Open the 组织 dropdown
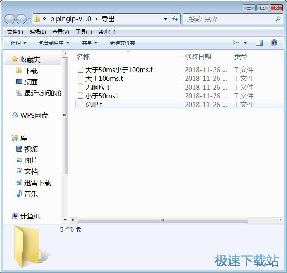Viewport: 287px width, 273px height. 18,43
